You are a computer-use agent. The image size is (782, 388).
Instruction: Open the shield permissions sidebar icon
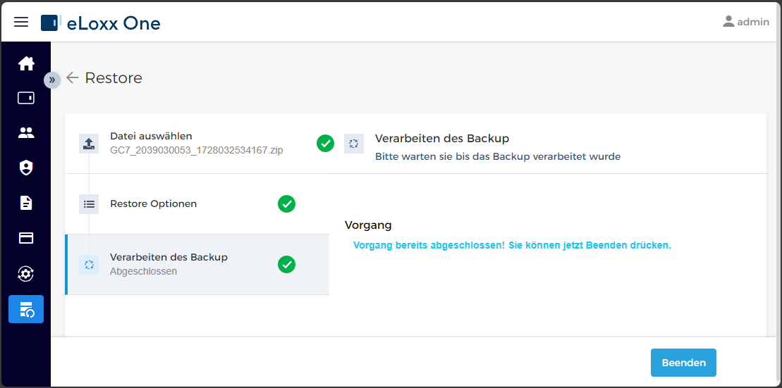pos(26,168)
